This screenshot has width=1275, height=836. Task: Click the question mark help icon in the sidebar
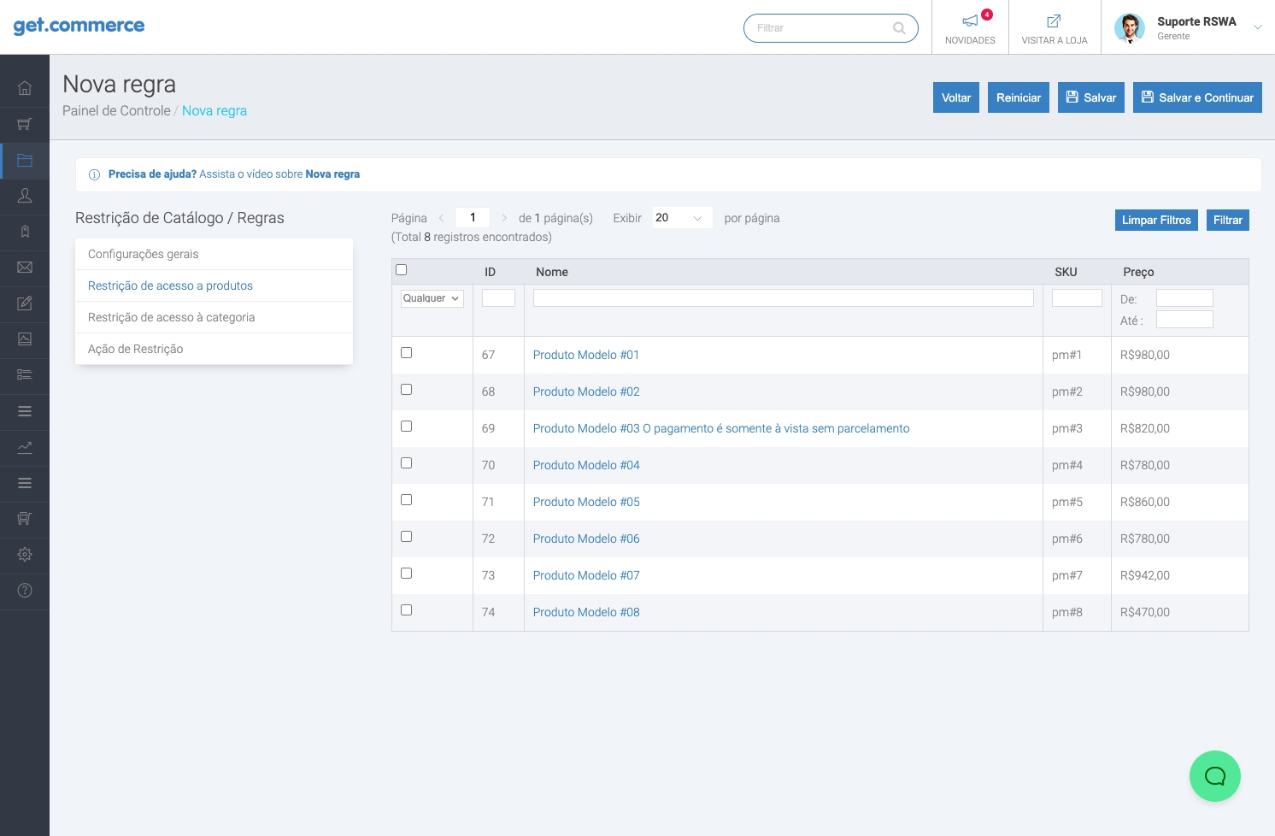25,591
